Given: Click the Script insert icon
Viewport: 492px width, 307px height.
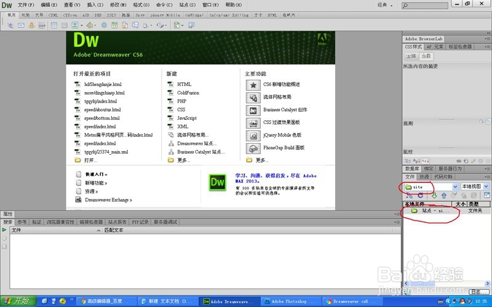Looking at the screenshot, I should [x=160, y=25].
